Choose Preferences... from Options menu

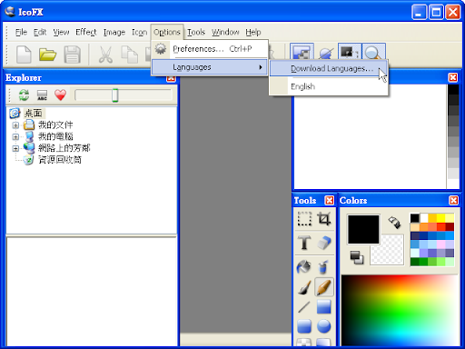209,49
